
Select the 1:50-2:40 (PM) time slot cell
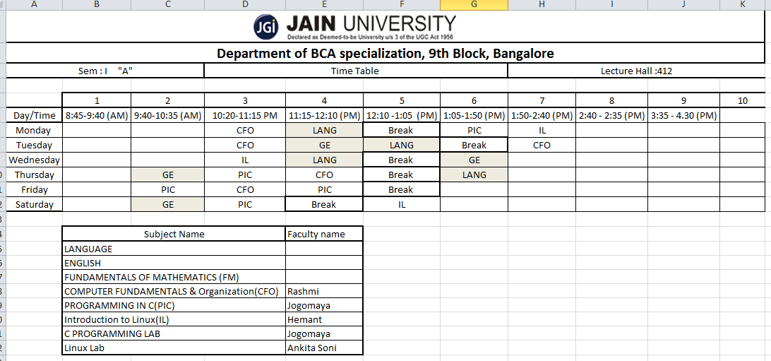(542, 116)
